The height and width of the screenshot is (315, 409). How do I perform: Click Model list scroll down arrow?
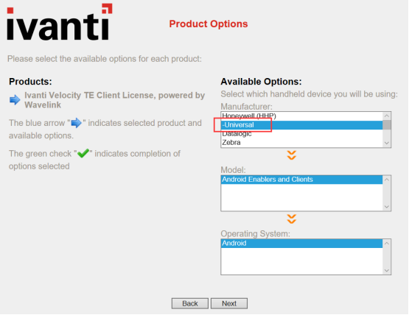point(387,207)
